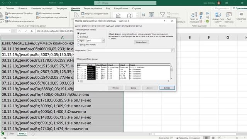Toggle the Filter funnel icon
Image resolution: width=247 pixels, height=139 pixels.
(x=162, y=15)
